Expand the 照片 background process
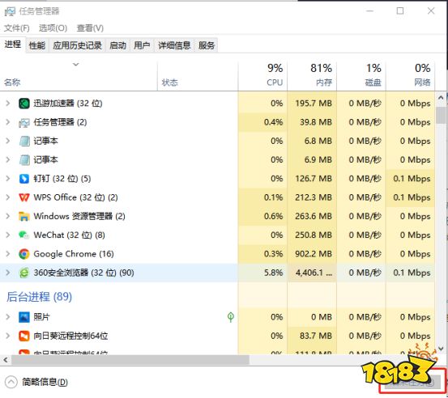The width and height of the screenshot is (448, 398). [8, 317]
